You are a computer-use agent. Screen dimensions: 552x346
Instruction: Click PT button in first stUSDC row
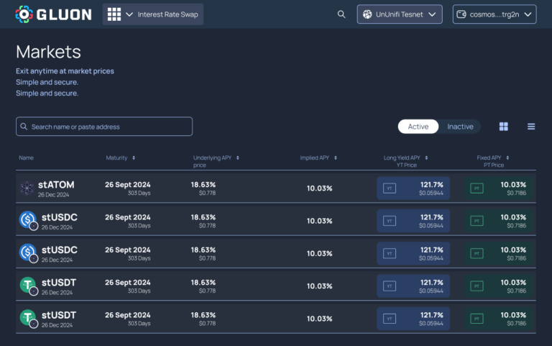point(499,221)
